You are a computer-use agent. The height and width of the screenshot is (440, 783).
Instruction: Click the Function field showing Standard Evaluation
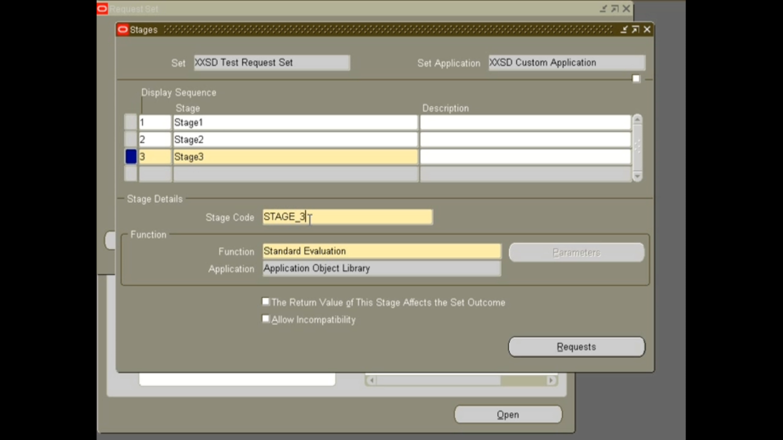381,250
